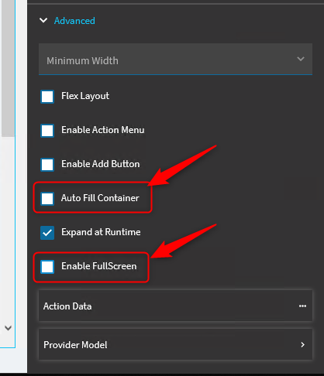Click the Expand at Runtime label
324x376 pixels.
click(101, 232)
